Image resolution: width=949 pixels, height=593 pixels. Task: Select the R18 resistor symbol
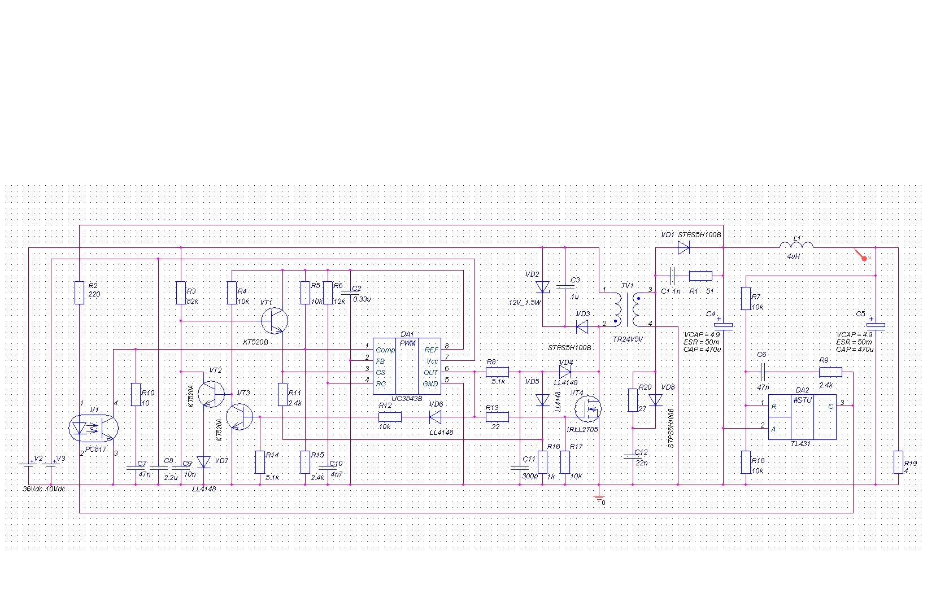coord(746,462)
